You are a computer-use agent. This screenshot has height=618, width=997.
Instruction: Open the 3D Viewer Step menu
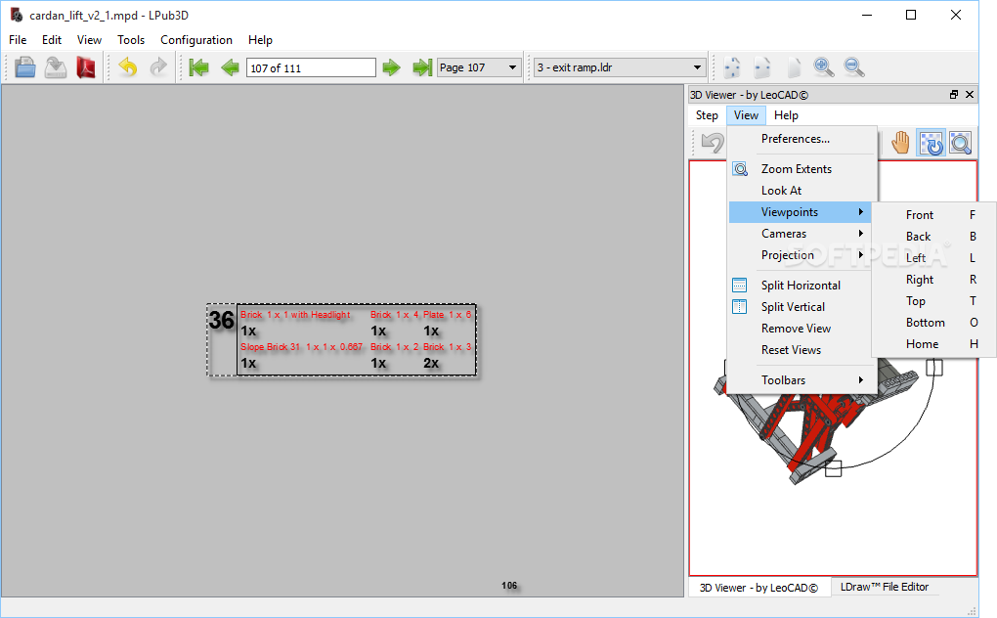click(707, 115)
